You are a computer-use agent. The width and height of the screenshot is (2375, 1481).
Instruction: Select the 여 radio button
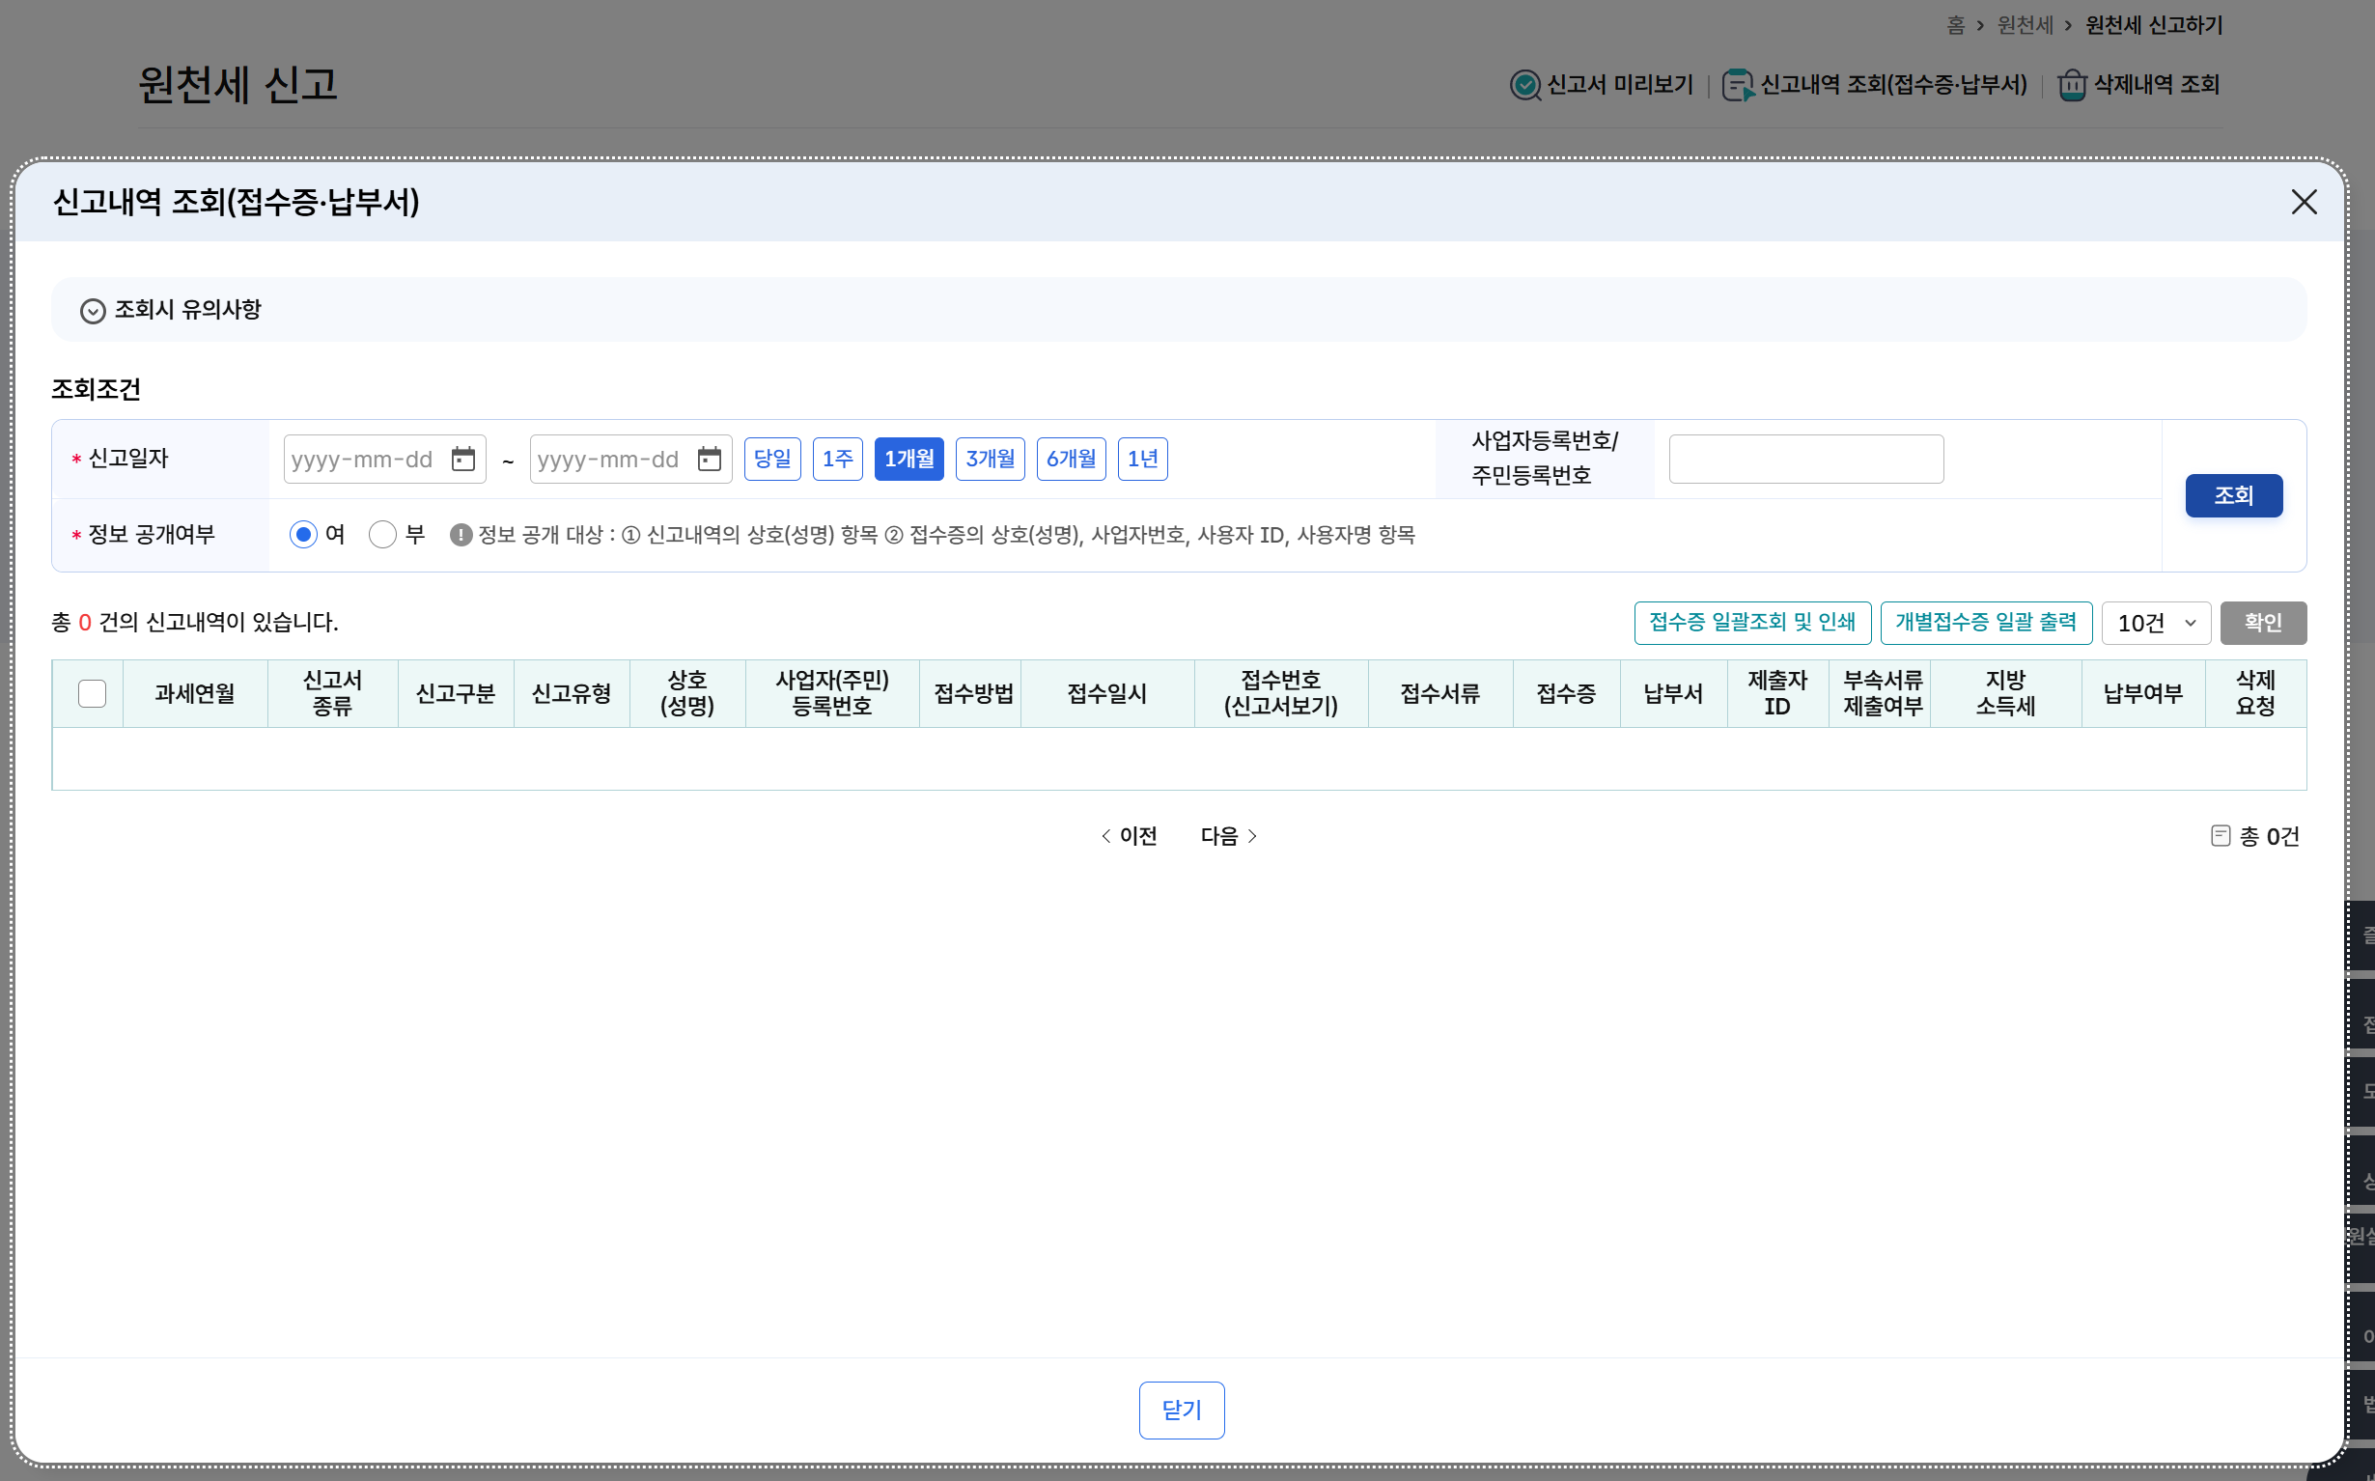coord(303,535)
